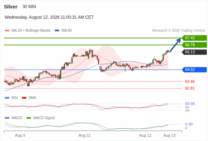Screen dimensions: 208x141
Task: Click the MA 20 pink legend swatch
Action: [7, 31]
